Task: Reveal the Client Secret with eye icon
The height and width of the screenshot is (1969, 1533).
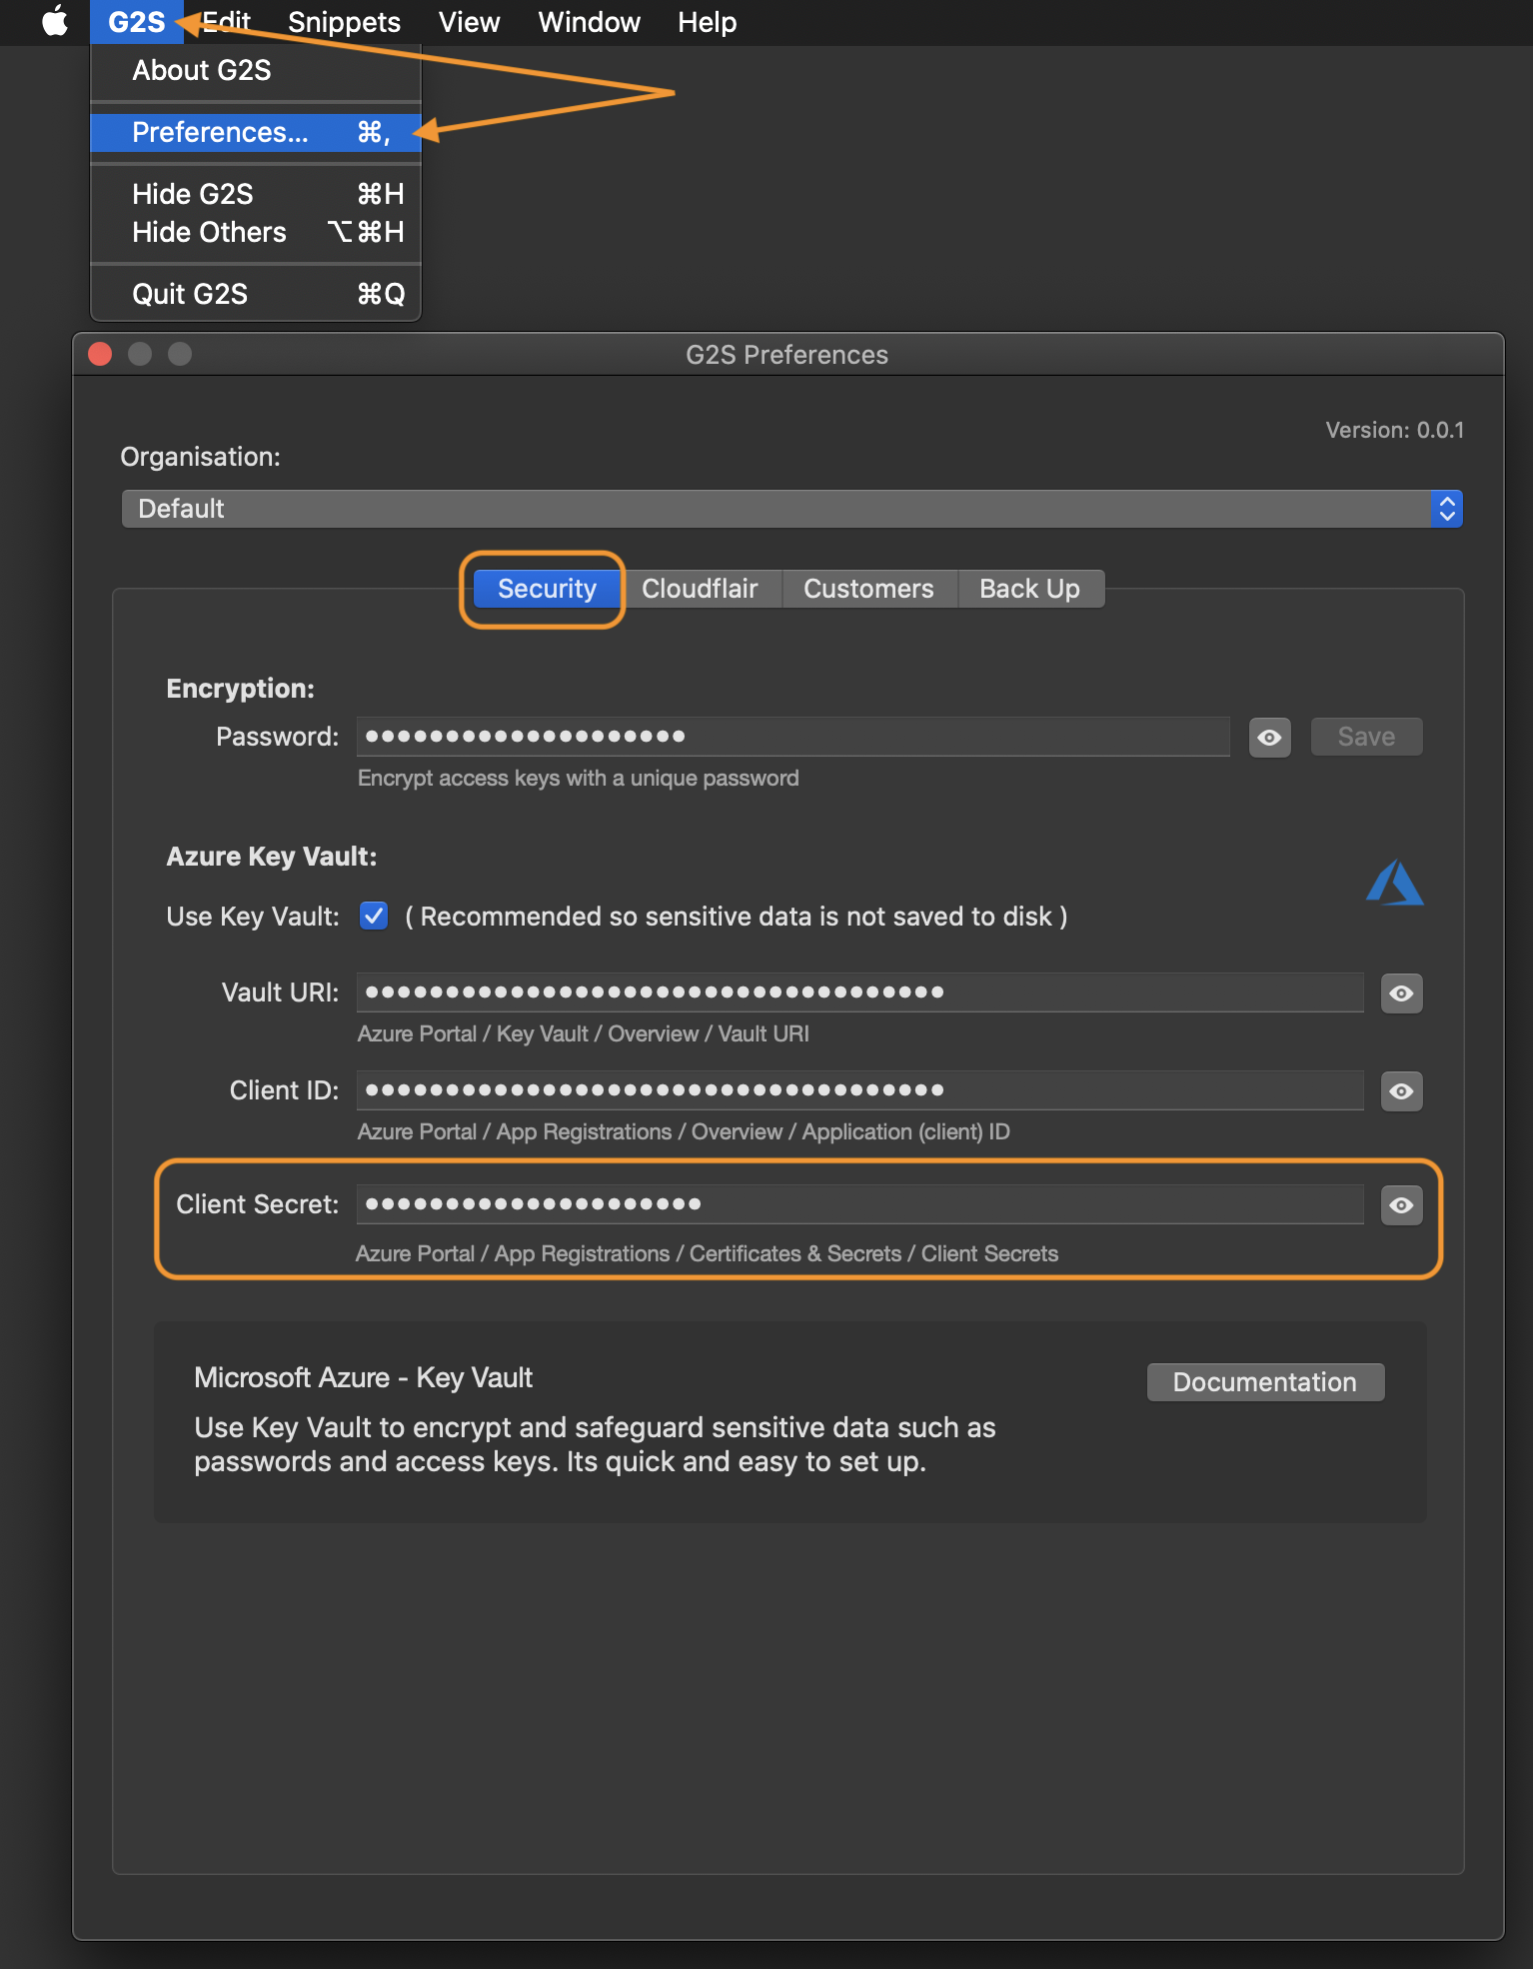Action: pos(1401,1205)
